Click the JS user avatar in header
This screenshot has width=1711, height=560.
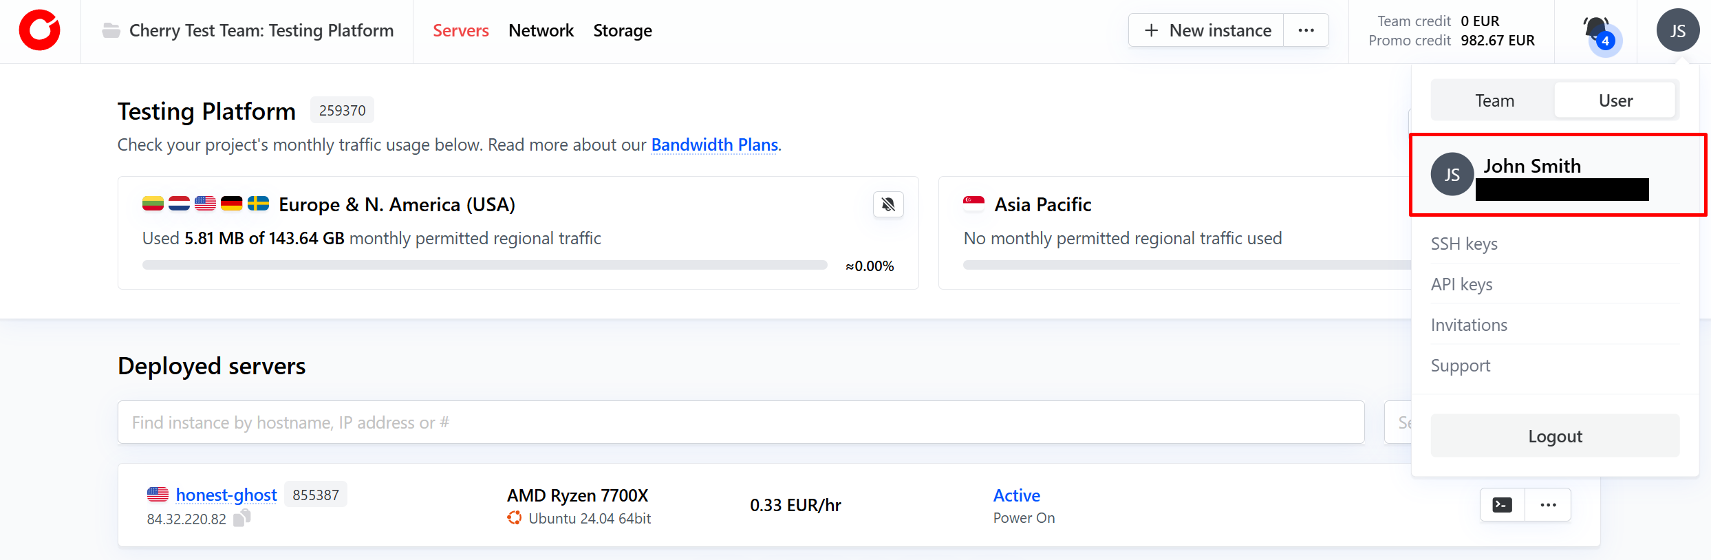(1677, 31)
